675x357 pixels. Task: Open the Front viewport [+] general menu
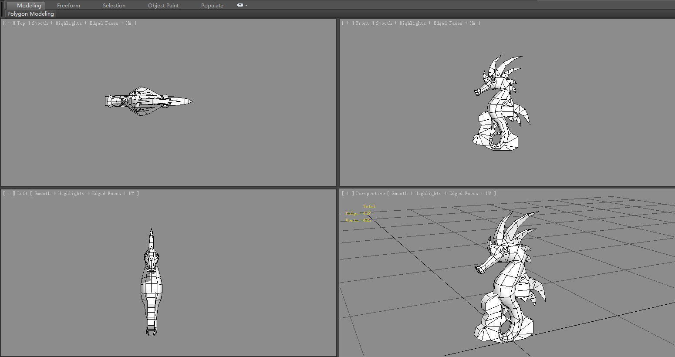348,23
